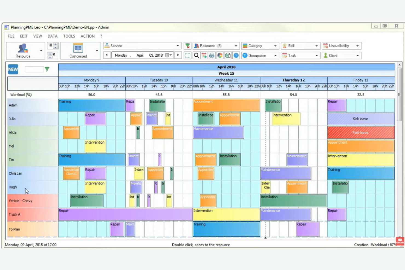This screenshot has height=270, width=405.
Task: Open the pie chart statistics view
Action: [220, 55]
